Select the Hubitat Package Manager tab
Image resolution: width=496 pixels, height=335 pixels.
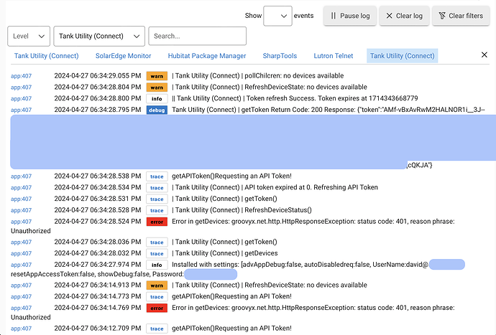(x=207, y=56)
